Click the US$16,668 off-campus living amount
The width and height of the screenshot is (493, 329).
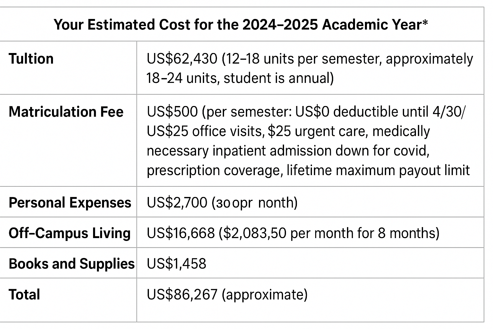click(181, 233)
